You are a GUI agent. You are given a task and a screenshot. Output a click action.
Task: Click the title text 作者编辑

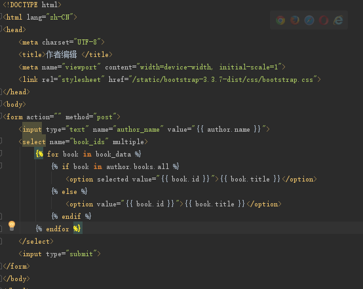pos(62,54)
